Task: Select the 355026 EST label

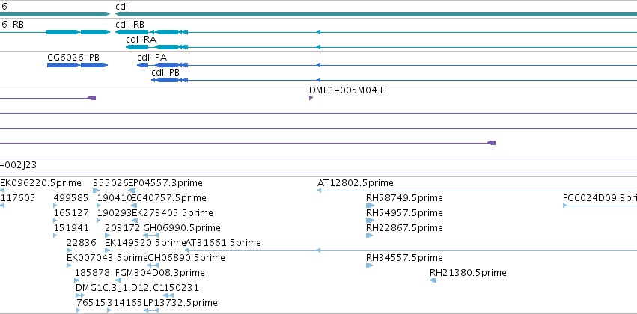Action: point(111,183)
